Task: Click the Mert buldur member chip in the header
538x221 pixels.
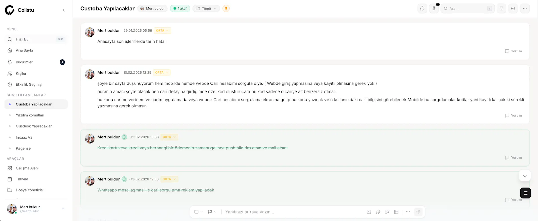Action: (152, 8)
